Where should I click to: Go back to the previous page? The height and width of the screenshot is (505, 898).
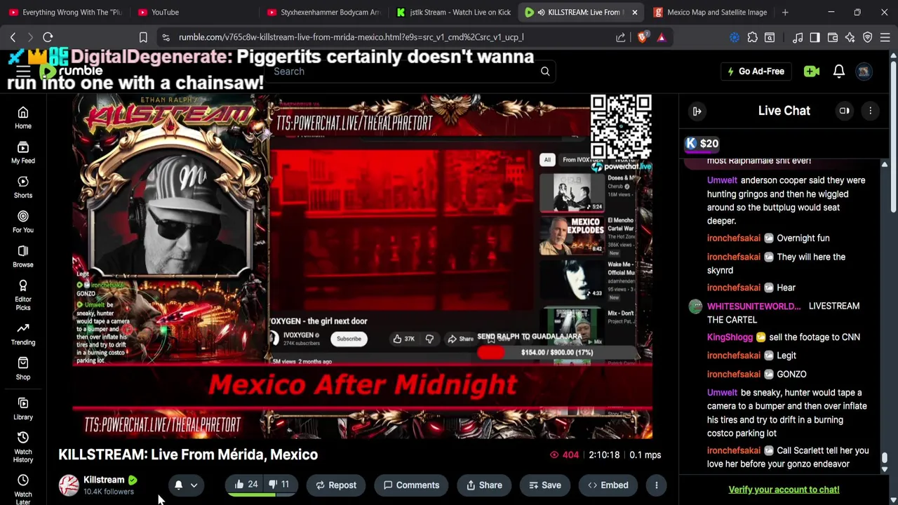[x=13, y=37]
